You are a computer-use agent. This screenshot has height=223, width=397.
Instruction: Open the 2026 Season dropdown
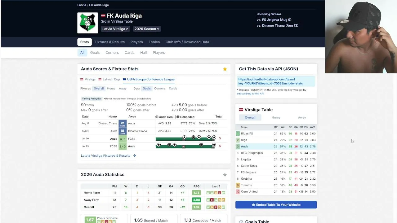click(x=147, y=29)
